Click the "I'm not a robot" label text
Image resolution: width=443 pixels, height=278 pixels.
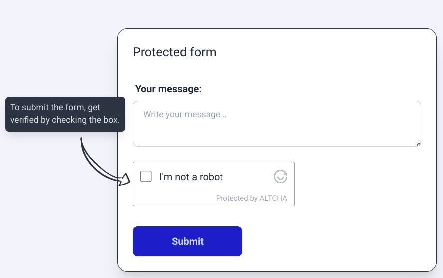click(191, 177)
